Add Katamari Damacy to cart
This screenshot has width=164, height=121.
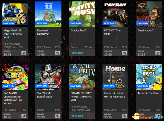click(x=57, y=53)
